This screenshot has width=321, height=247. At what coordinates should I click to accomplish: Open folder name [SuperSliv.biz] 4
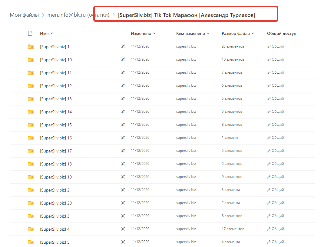(x=55, y=229)
